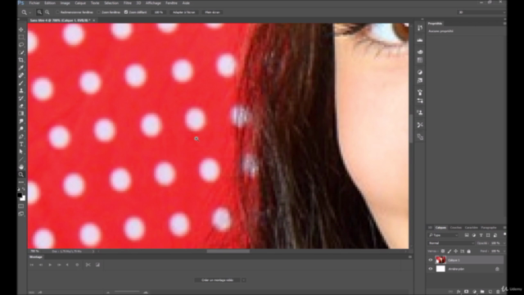Click Adapter à l'écran button
Screen dimensions: 524x295
pyautogui.click(x=183, y=12)
